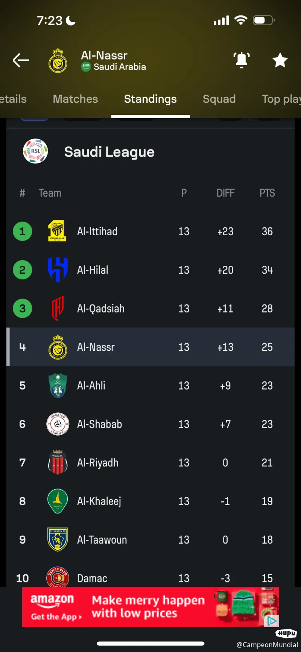This screenshot has width=301, height=652.
Task: Tap the Al-Riyadh striped crest
Action: [58, 463]
